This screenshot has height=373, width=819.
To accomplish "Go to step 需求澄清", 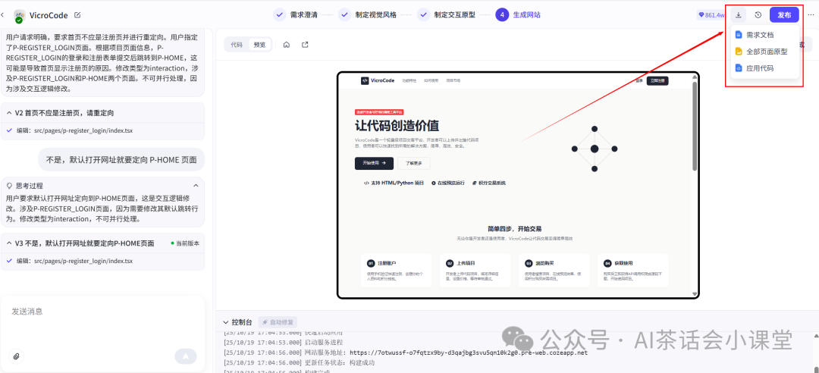I will (x=296, y=15).
